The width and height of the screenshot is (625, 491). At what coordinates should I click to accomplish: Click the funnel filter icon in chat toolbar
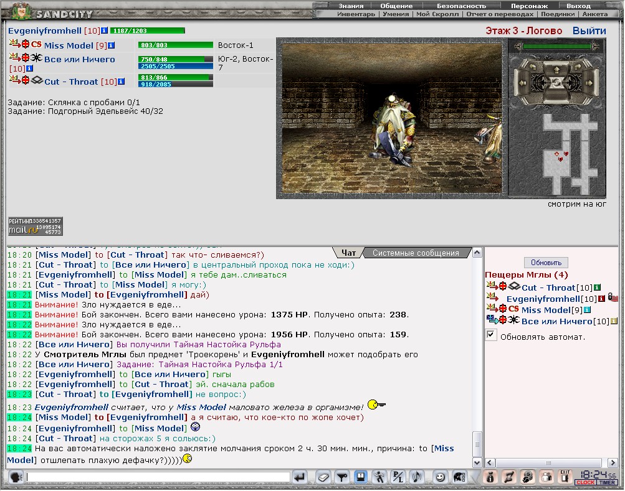[x=341, y=477]
